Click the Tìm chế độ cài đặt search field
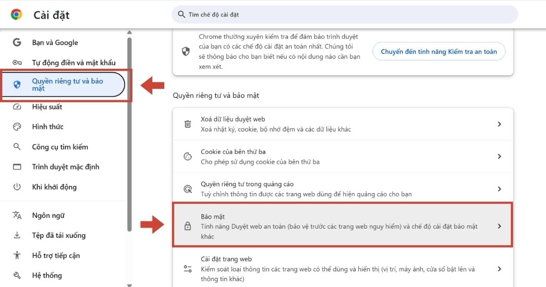 [346, 15]
